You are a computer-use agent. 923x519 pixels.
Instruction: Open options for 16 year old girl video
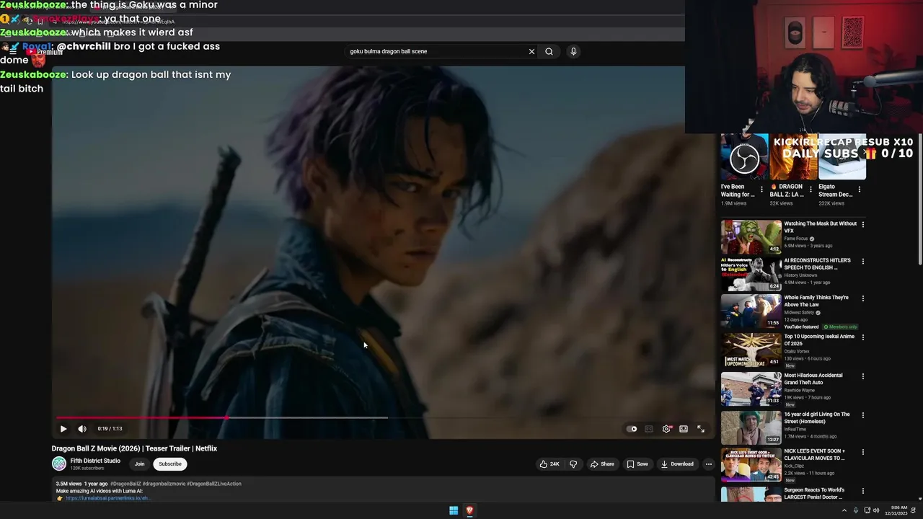(x=862, y=414)
